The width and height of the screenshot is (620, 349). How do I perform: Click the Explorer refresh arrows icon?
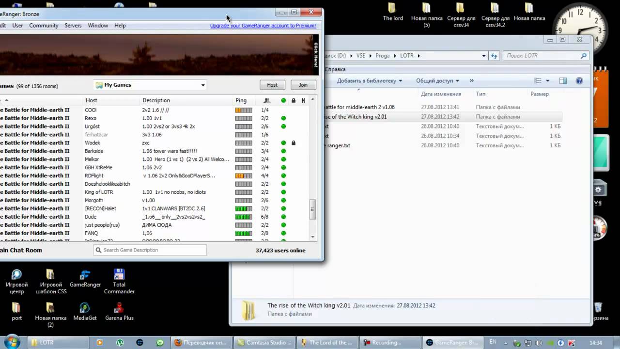pyautogui.click(x=494, y=56)
